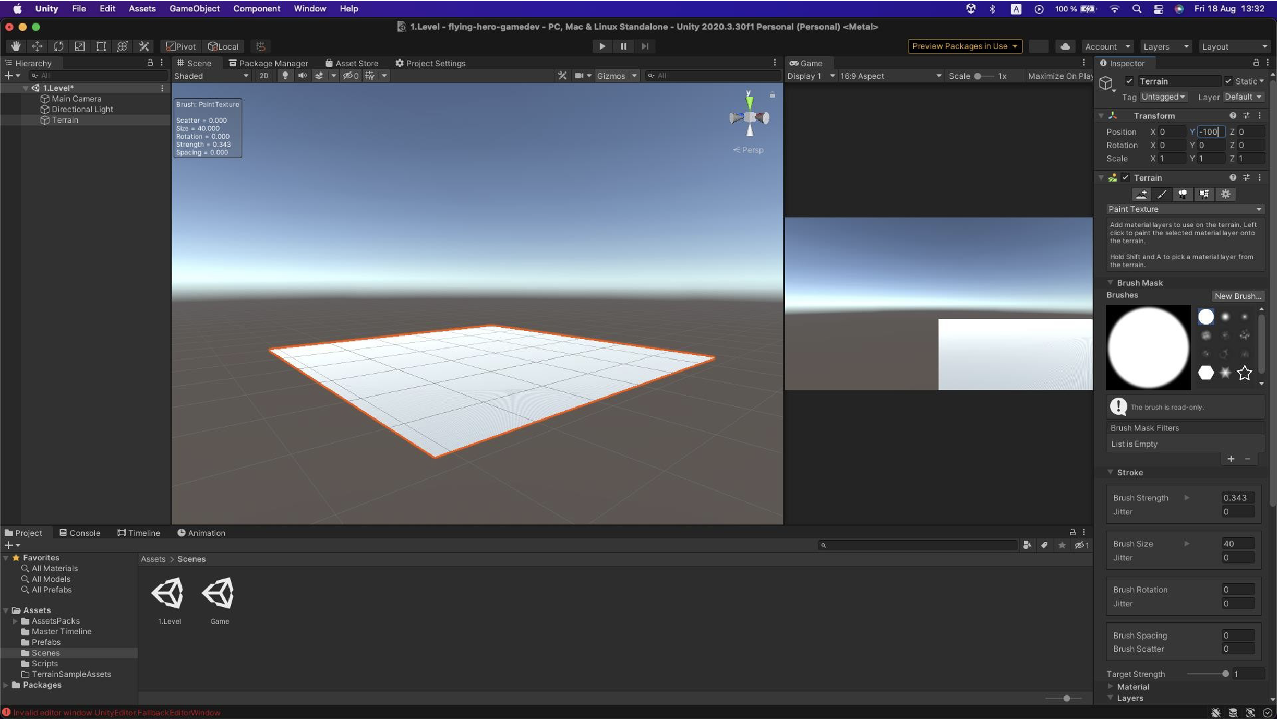The width and height of the screenshot is (1278, 719).
Task: Toggle scene effects skybox icon
Action: pyautogui.click(x=319, y=76)
